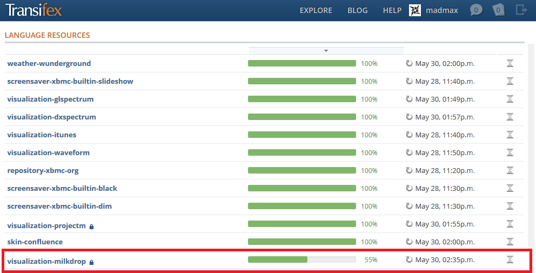Screen dimensions: 536x273
Task: Open the notifications counter icon
Action: coord(498,10)
